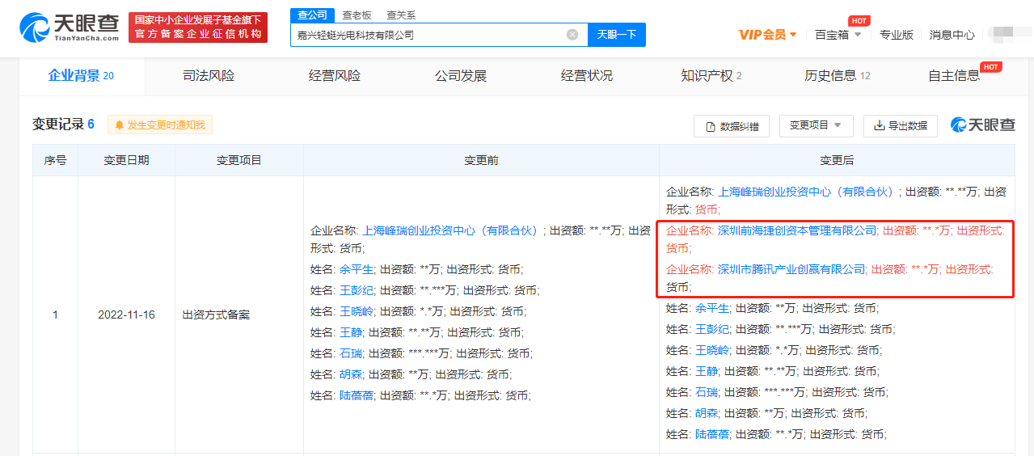Screen dimensions: 1034x456
Task: Switch to the 司法风险 tab
Action: (x=209, y=76)
